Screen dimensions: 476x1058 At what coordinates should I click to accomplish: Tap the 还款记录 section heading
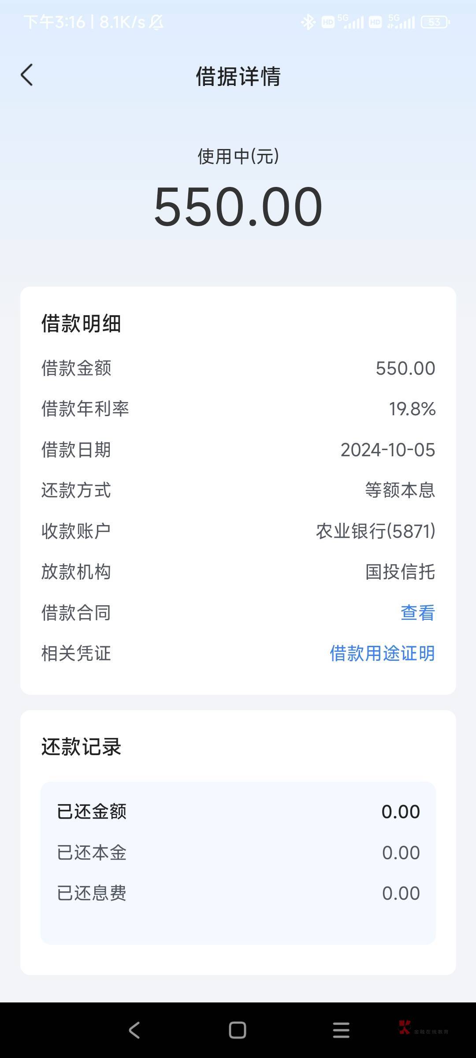pos(81,747)
